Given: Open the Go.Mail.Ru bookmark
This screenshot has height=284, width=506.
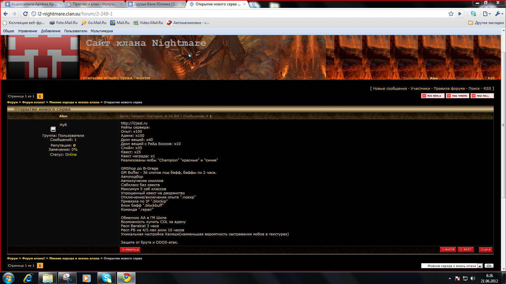Looking at the screenshot, I should tap(94, 23).
